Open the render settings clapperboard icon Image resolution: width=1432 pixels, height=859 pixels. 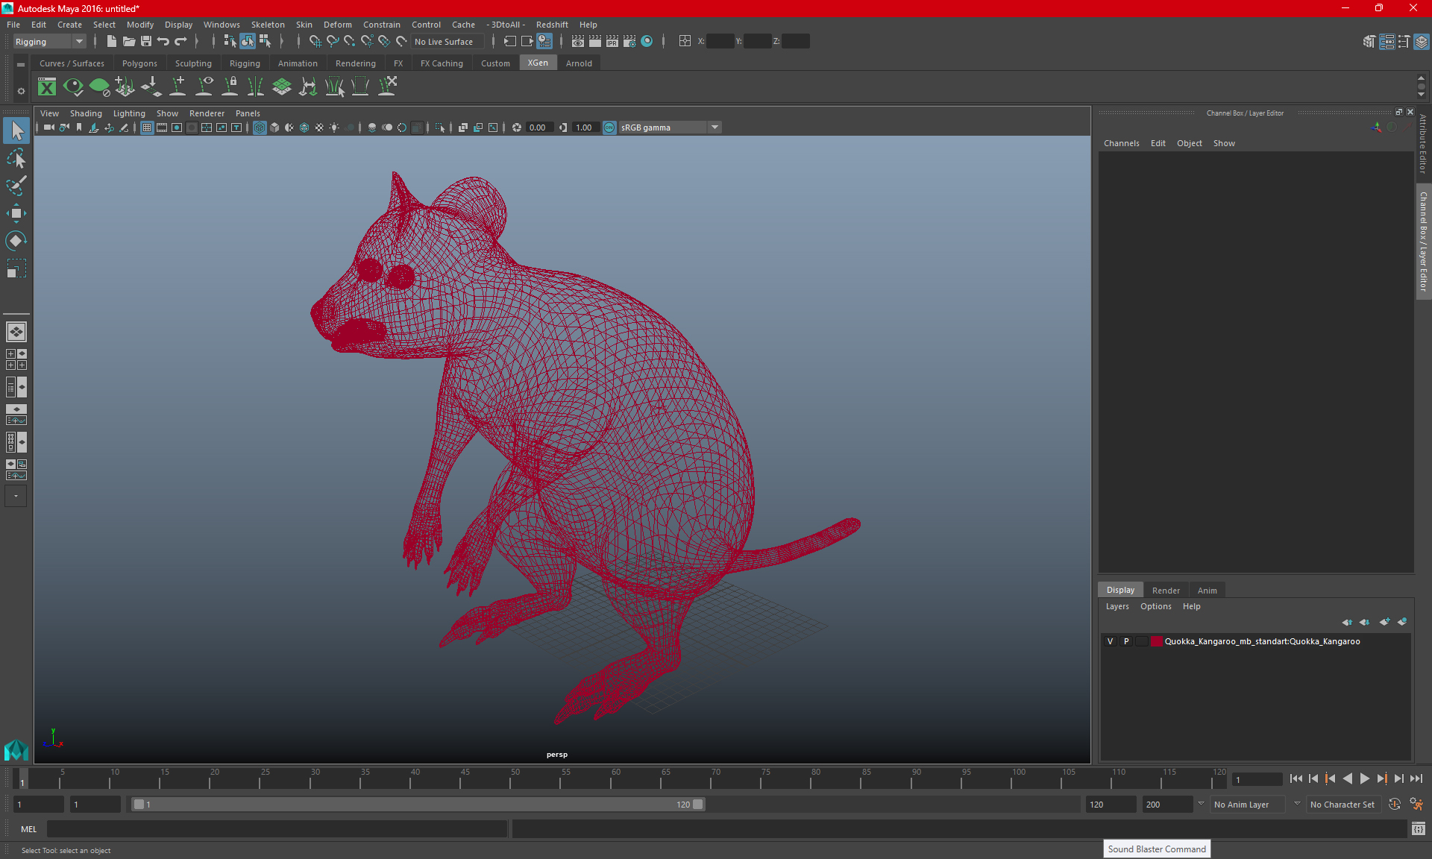(629, 42)
